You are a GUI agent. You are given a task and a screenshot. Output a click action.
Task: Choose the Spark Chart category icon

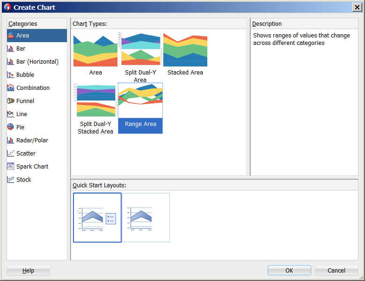click(11, 166)
